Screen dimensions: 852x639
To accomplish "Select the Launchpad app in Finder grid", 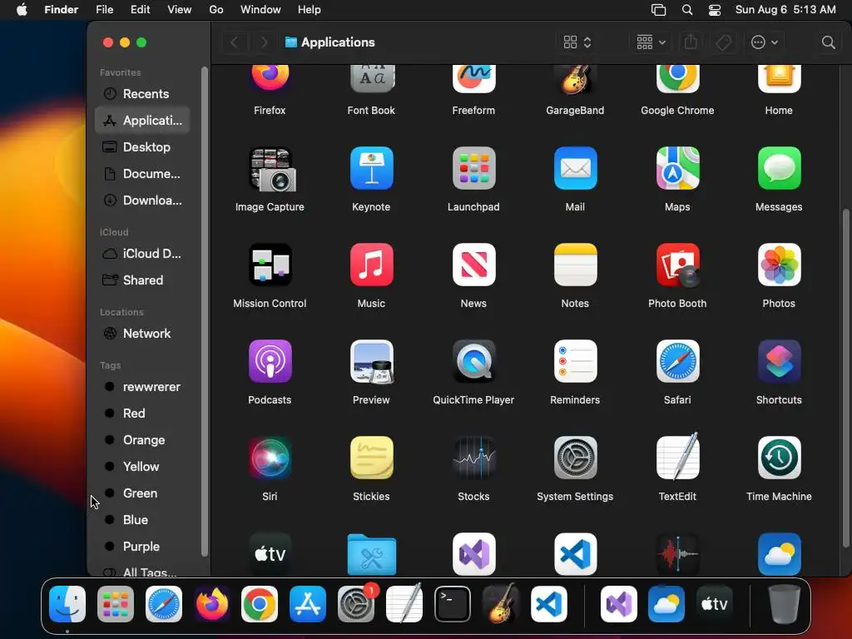I will [x=473, y=168].
